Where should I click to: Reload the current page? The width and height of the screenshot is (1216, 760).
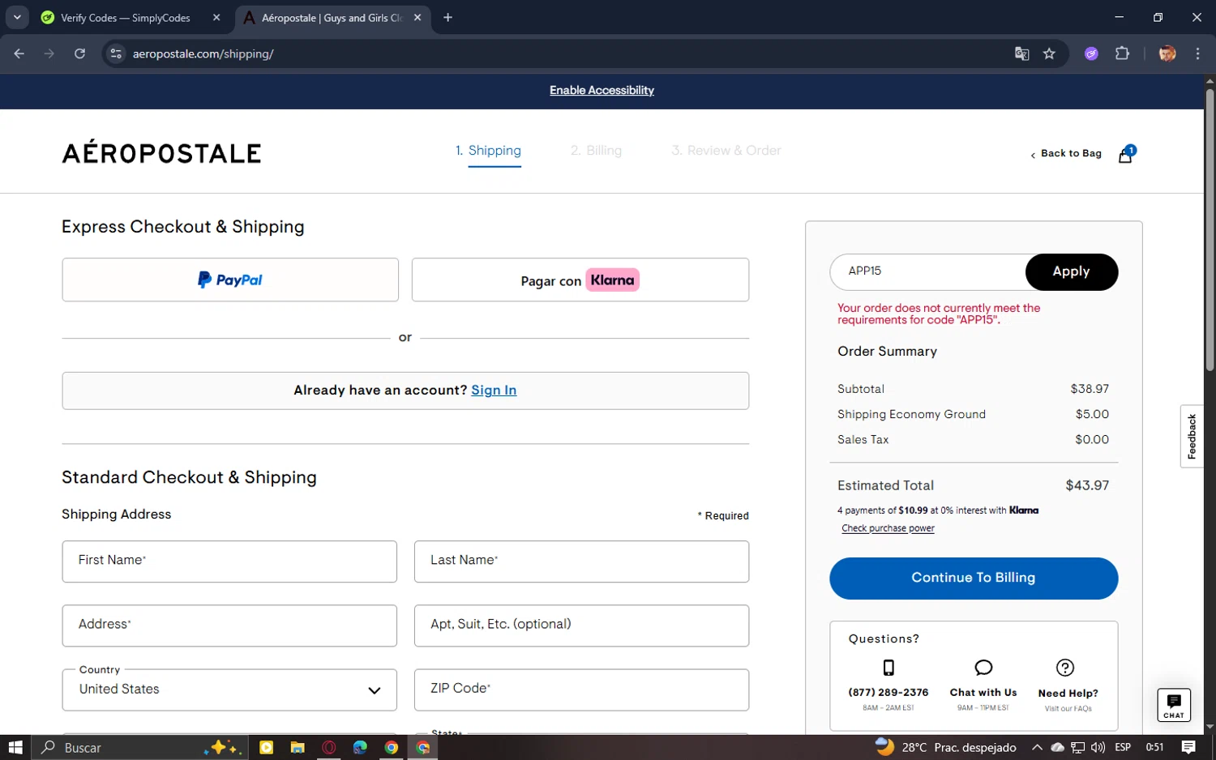pos(79,53)
